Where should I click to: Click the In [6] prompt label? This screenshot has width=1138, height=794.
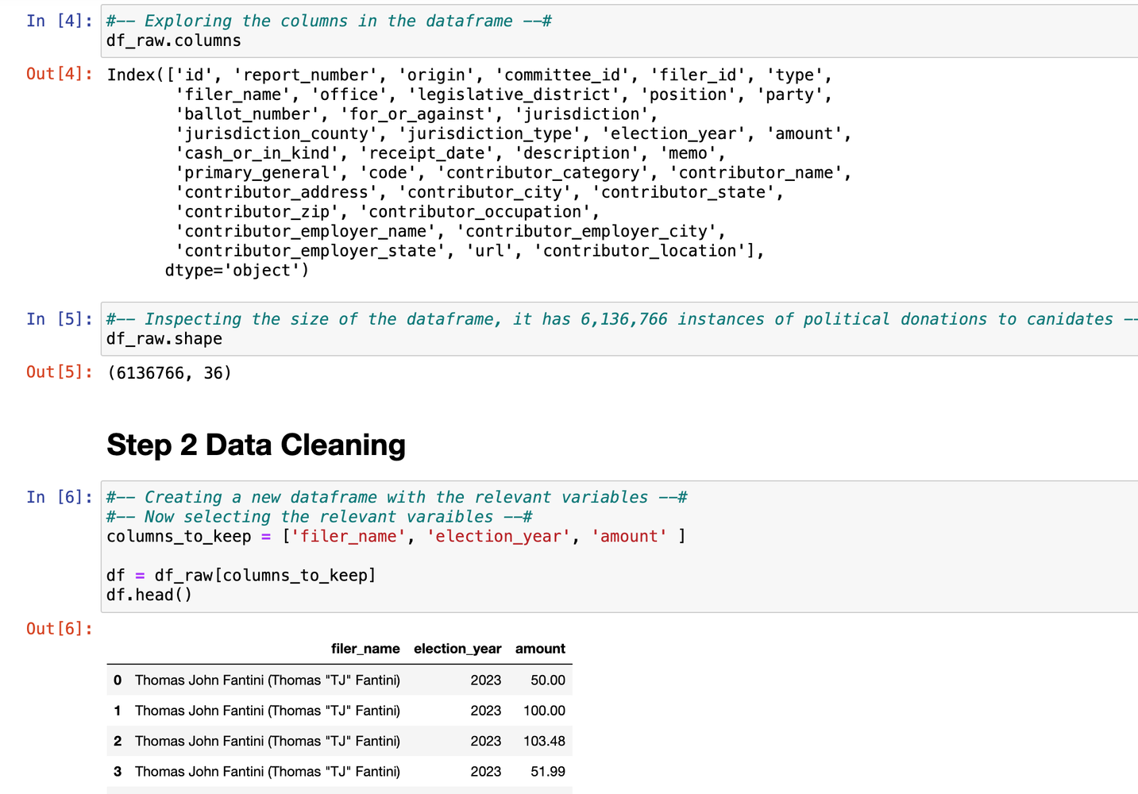point(59,497)
